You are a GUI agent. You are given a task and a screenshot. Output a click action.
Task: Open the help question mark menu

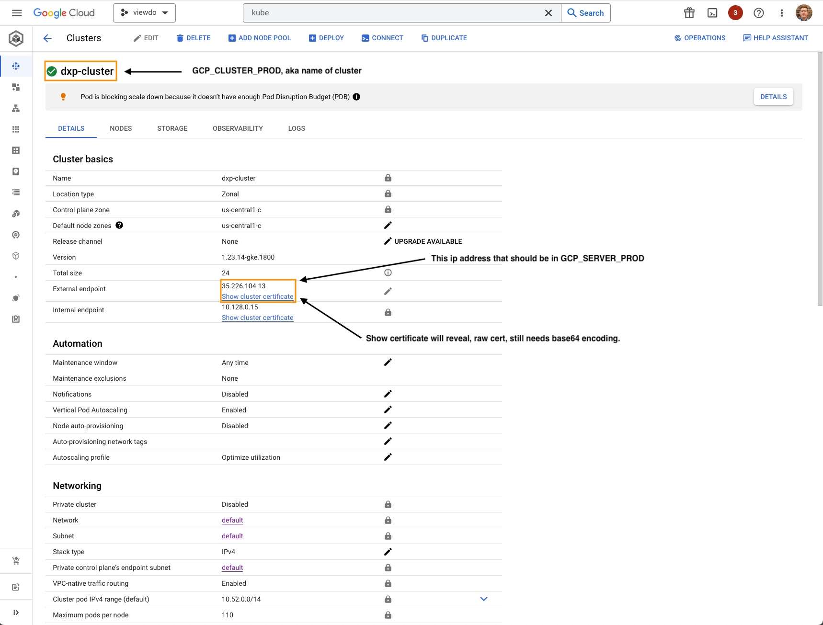(x=759, y=13)
